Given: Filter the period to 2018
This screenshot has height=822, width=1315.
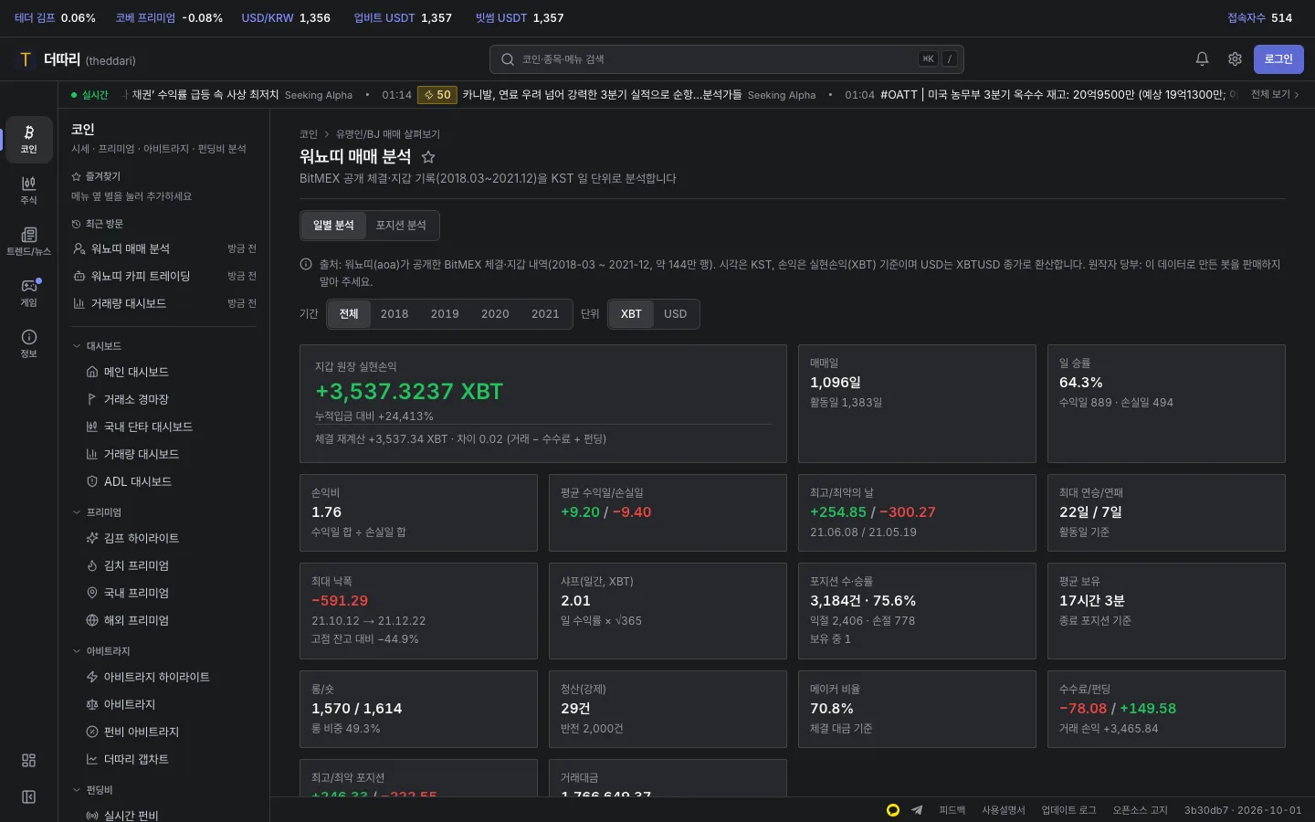Looking at the screenshot, I should [x=394, y=314].
